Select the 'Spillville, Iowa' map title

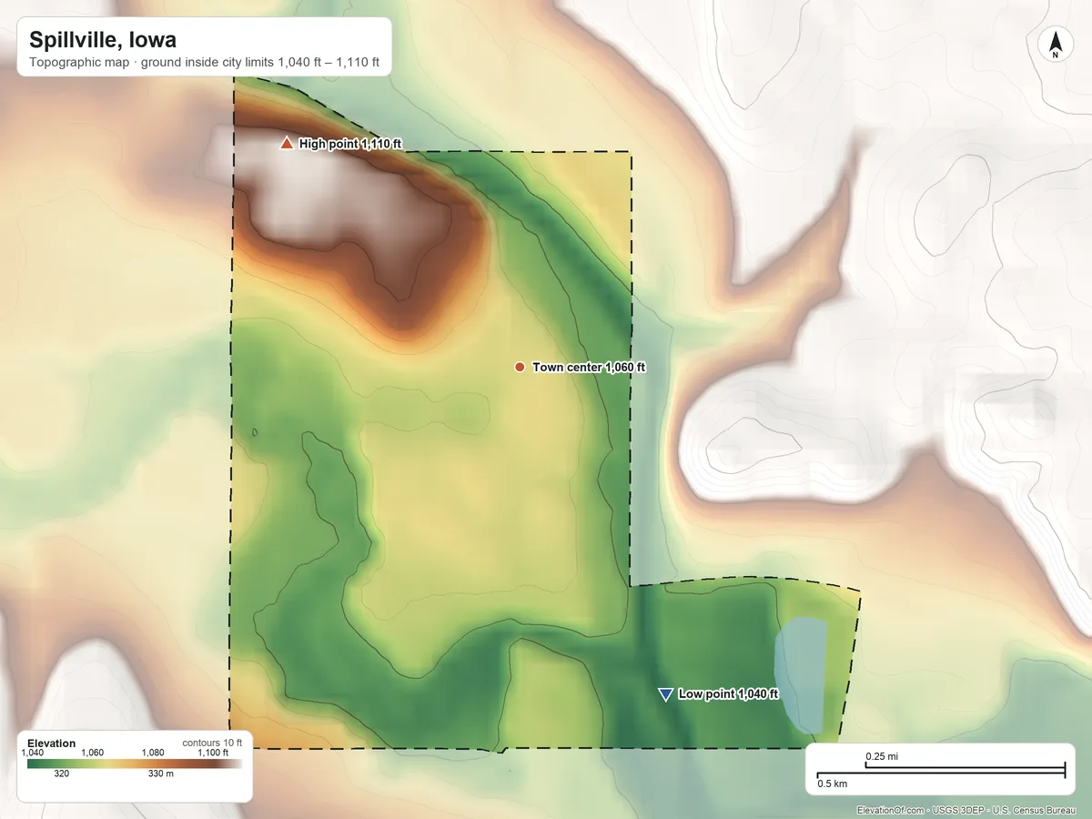pyautogui.click(x=103, y=40)
